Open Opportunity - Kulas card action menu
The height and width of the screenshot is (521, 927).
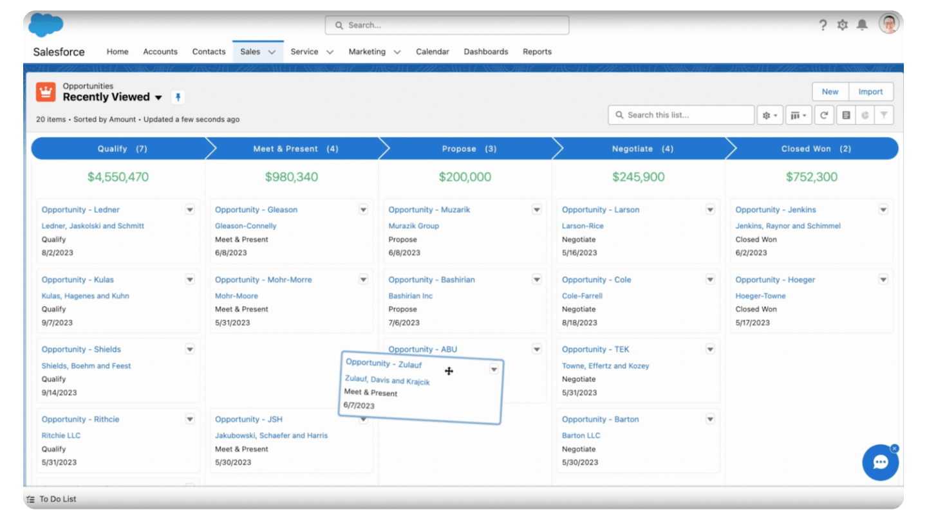(x=190, y=280)
